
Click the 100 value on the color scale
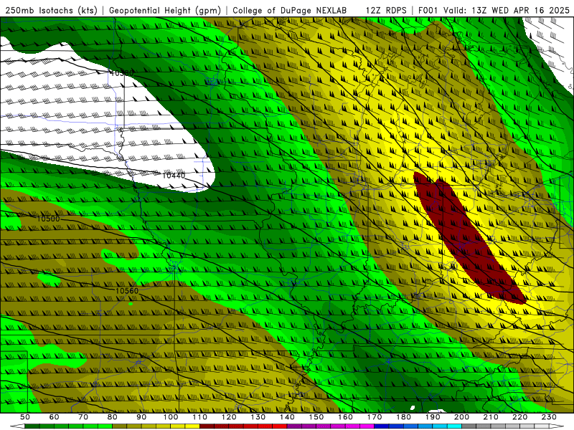point(171,417)
